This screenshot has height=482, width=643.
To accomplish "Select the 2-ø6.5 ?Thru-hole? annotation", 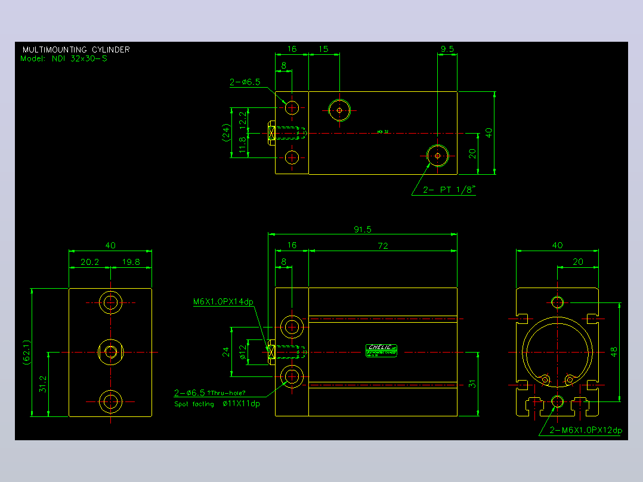I will [x=209, y=393].
